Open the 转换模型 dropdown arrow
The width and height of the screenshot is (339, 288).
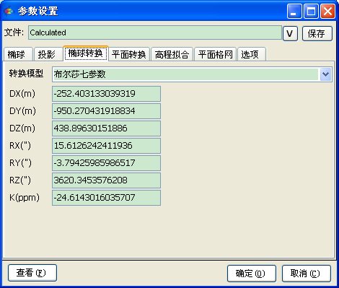tap(326, 74)
